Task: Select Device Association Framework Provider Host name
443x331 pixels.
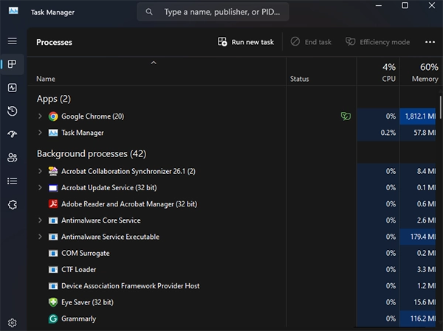Action: pyautogui.click(x=130, y=286)
